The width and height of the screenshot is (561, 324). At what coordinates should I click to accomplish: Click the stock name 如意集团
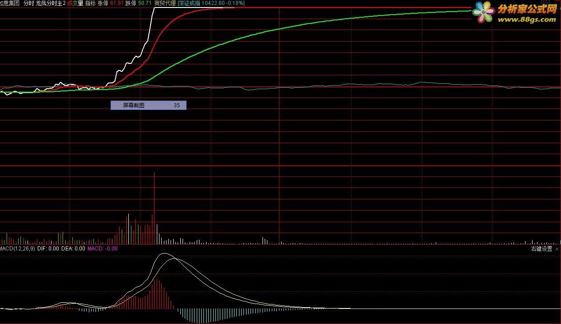click(10, 3)
